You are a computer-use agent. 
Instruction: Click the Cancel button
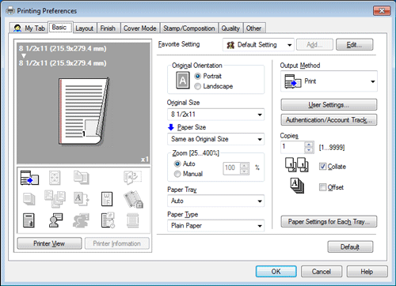coord(322,272)
